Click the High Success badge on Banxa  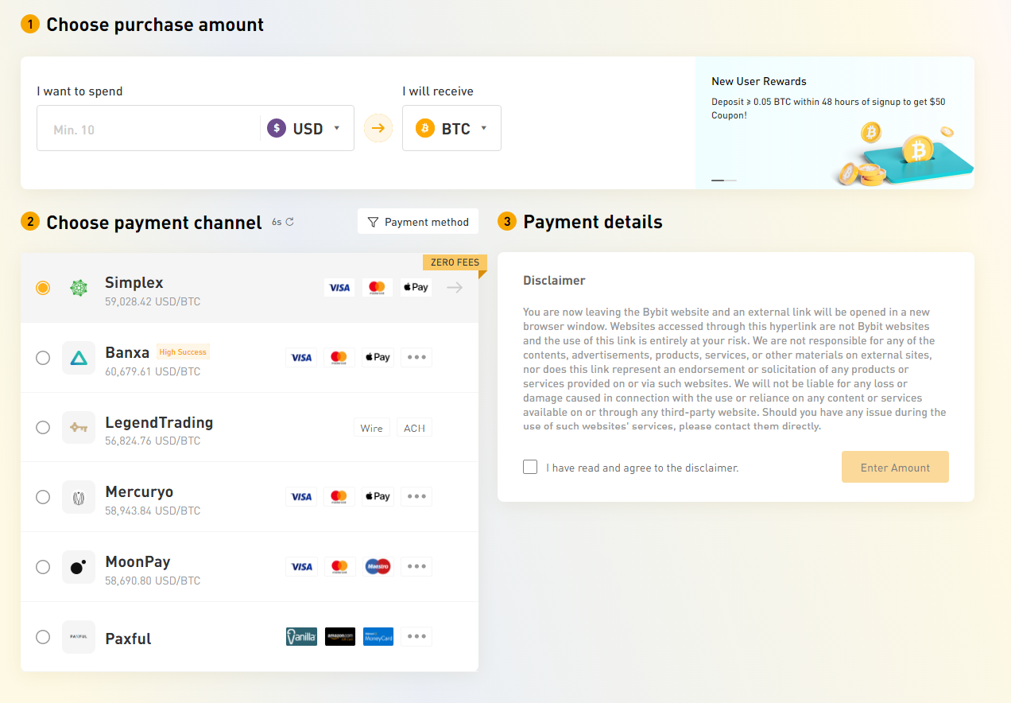pos(183,351)
